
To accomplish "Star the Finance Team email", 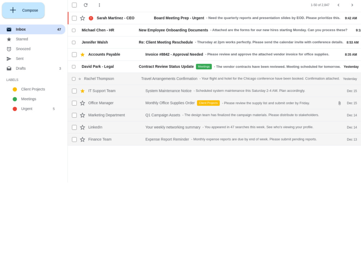I will coord(82,139).
